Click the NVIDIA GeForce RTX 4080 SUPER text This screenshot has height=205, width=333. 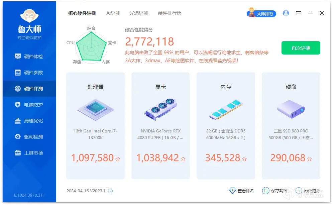coord(160,134)
